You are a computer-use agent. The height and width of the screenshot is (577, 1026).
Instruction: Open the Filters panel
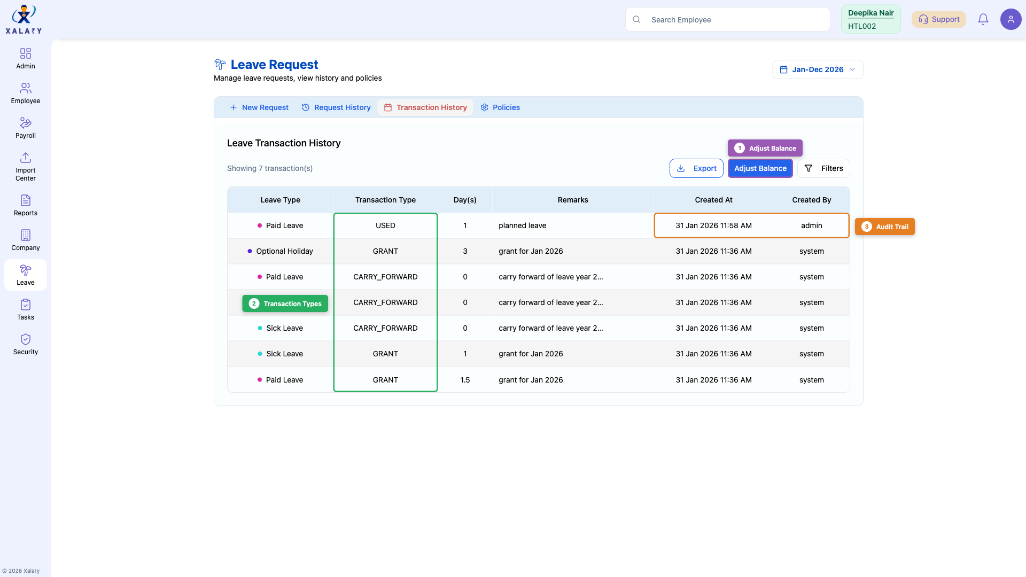click(x=823, y=168)
